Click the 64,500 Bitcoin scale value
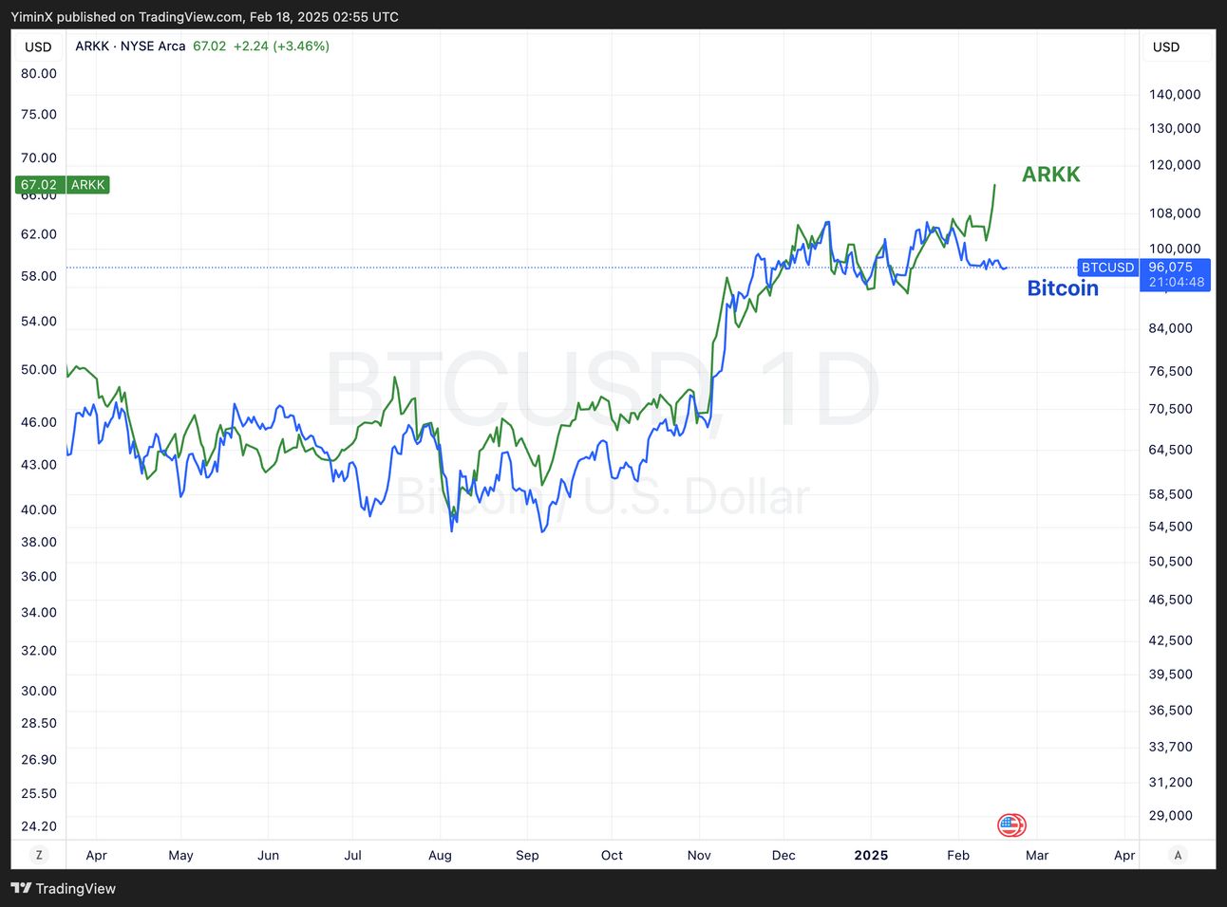This screenshot has height=907, width=1227. 1171,450
